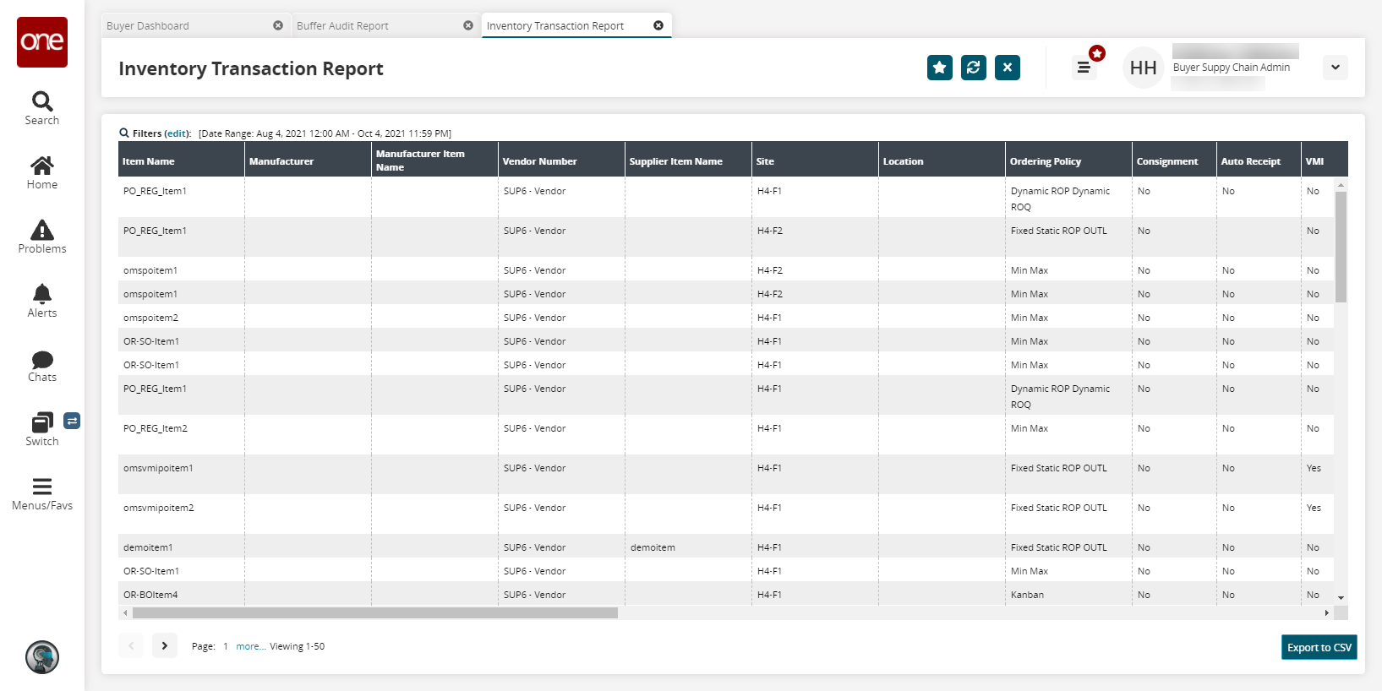Click the horizontal scrollbar of the table
Viewport: 1382px width, 691px height.
click(x=374, y=613)
